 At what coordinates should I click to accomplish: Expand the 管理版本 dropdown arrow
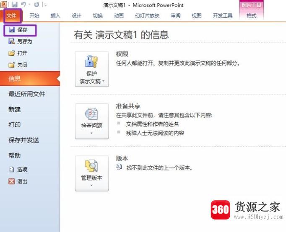(91, 186)
